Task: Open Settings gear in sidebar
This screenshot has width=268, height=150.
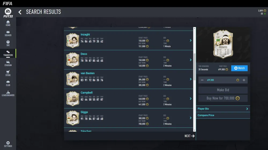Action: (8, 144)
